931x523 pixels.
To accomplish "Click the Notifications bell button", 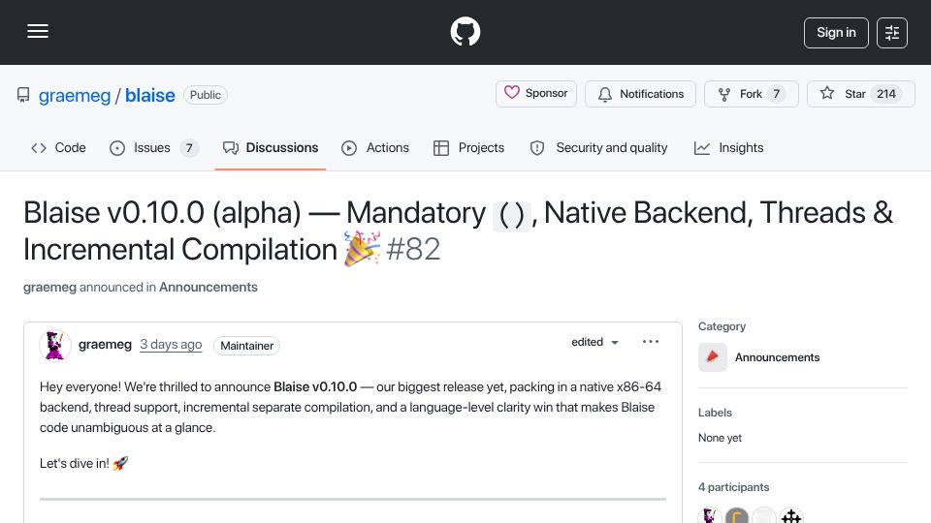I will (640, 94).
